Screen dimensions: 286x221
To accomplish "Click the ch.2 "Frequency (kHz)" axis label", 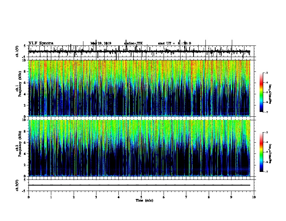I will [21, 144].
